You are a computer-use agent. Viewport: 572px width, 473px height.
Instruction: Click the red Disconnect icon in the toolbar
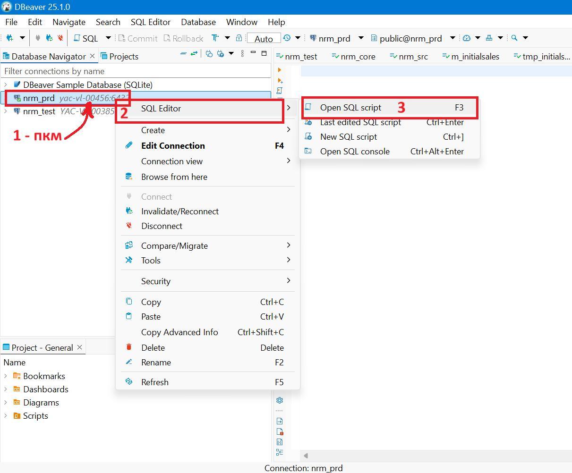tap(60, 38)
